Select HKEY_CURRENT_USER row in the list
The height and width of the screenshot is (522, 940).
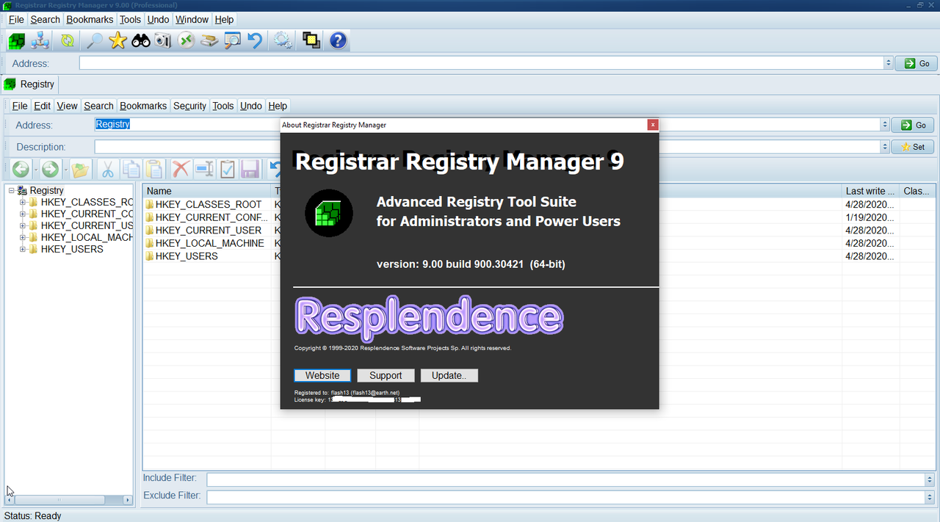pyautogui.click(x=539, y=230)
